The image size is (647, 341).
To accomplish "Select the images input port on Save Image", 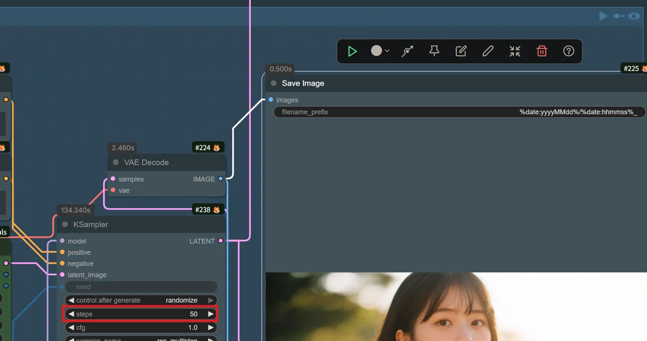I will click(271, 100).
